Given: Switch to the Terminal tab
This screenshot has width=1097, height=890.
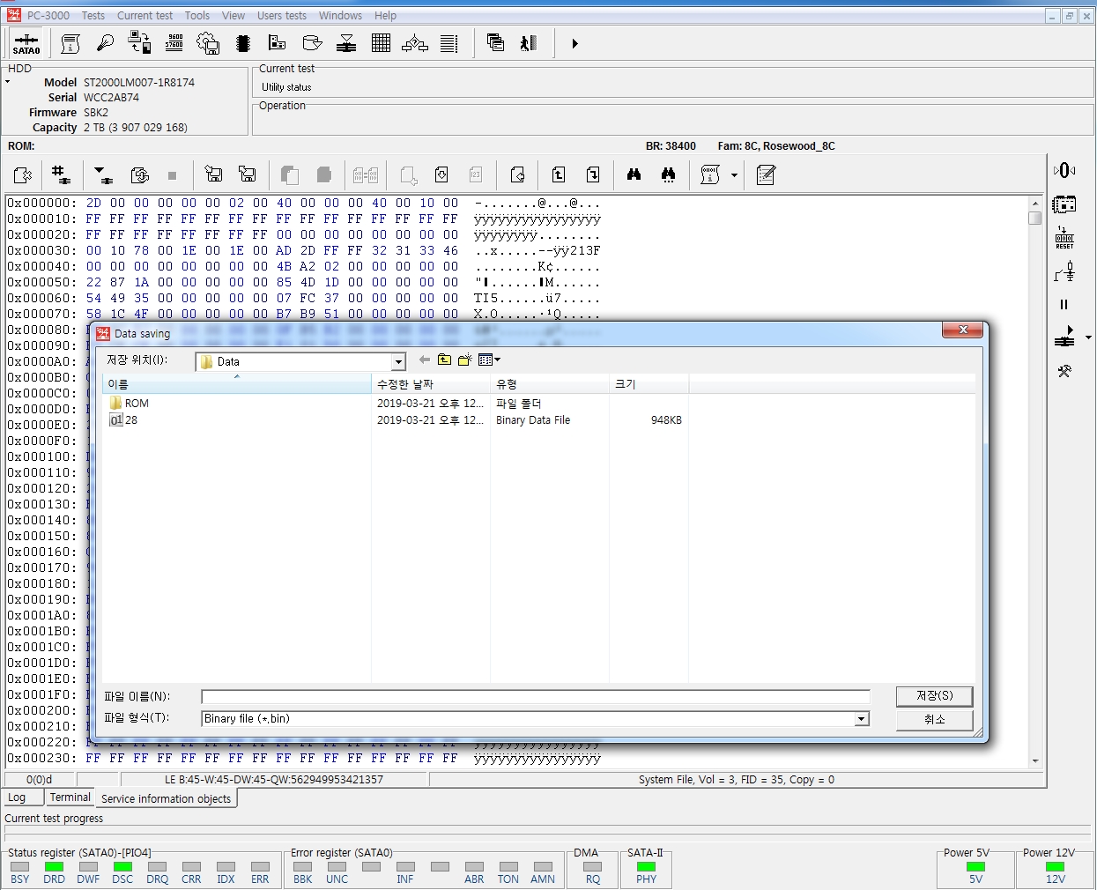Looking at the screenshot, I should [70, 797].
